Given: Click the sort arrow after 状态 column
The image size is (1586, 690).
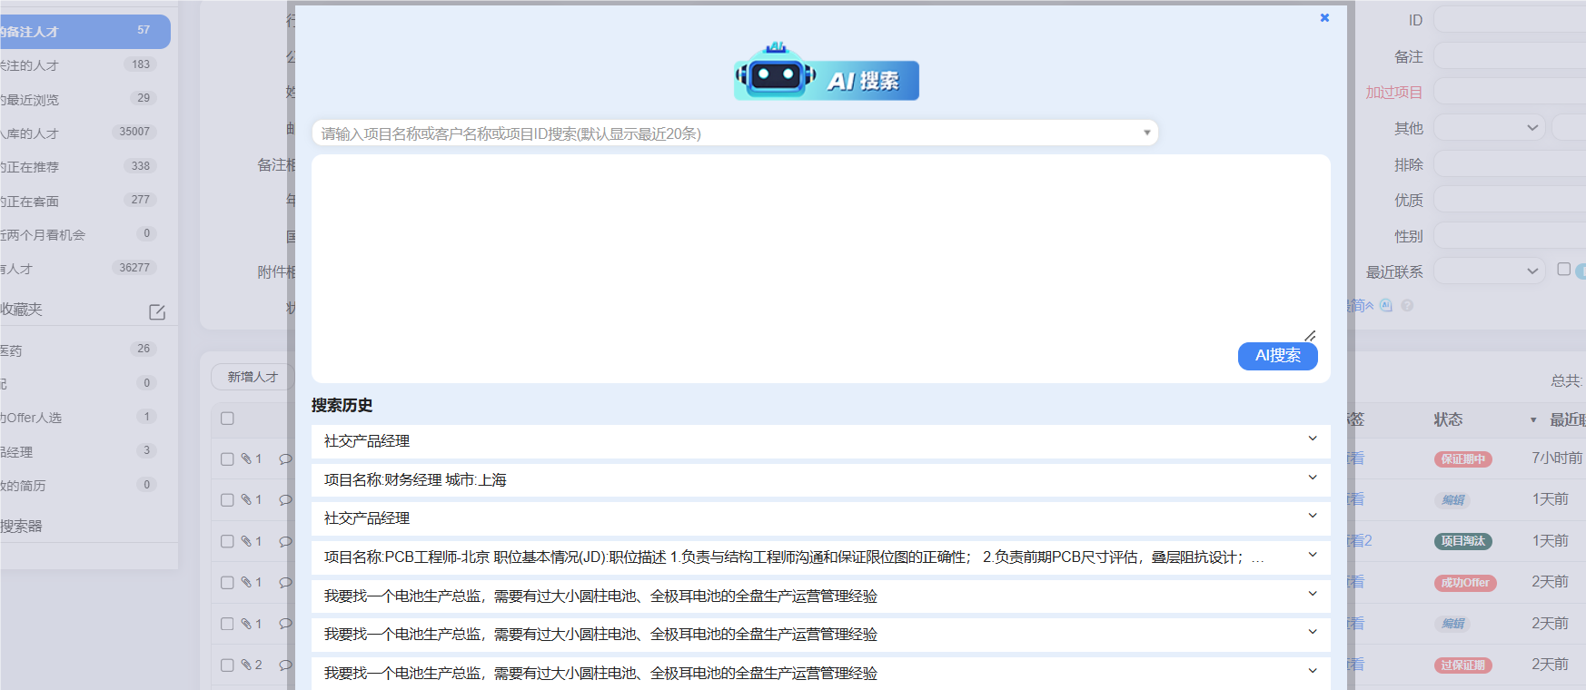Looking at the screenshot, I should pos(1533,420).
